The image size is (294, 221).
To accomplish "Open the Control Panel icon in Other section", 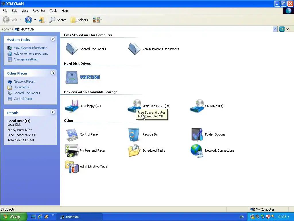I will (x=72, y=135).
